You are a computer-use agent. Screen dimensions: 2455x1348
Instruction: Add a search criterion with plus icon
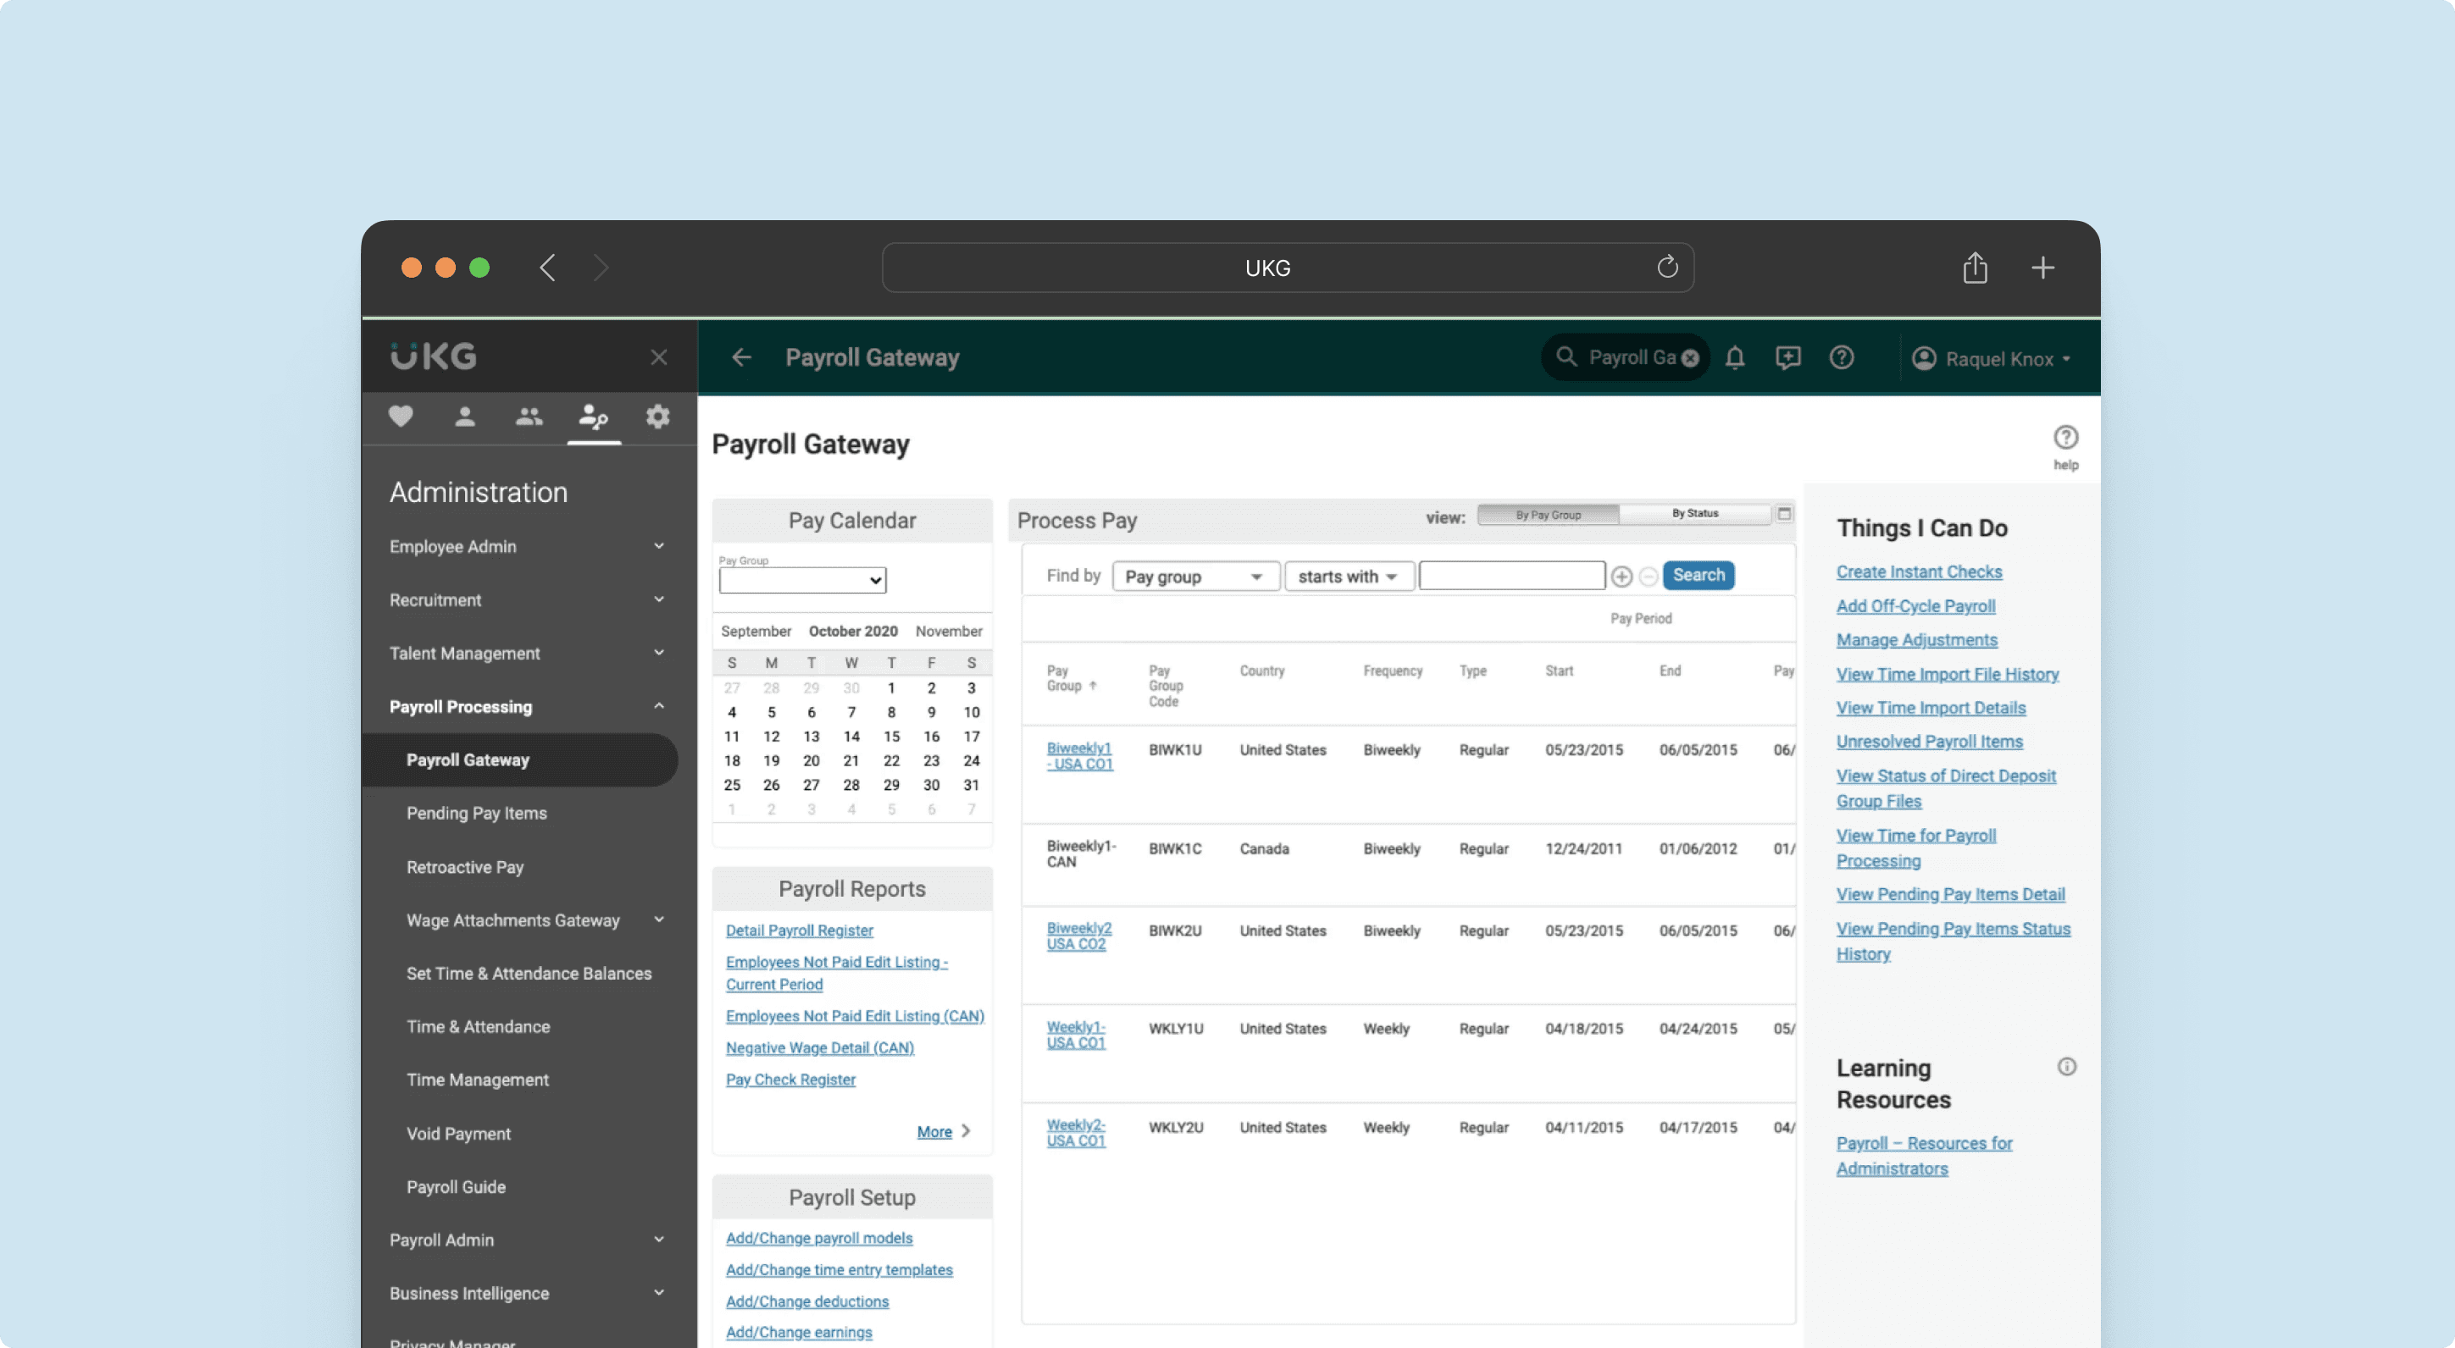pyautogui.click(x=1621, y=577)
